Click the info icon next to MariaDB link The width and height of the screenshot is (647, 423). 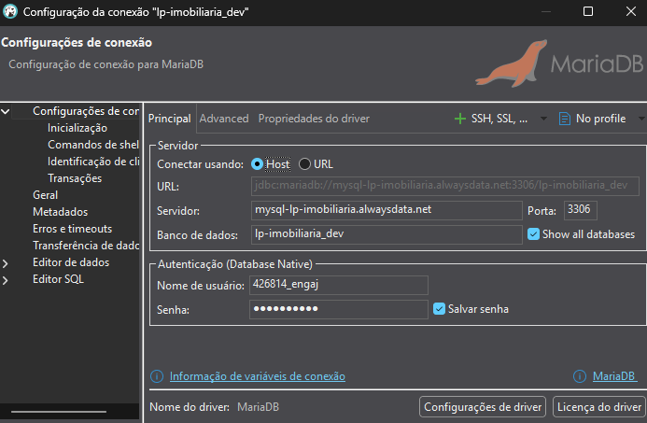580,376
